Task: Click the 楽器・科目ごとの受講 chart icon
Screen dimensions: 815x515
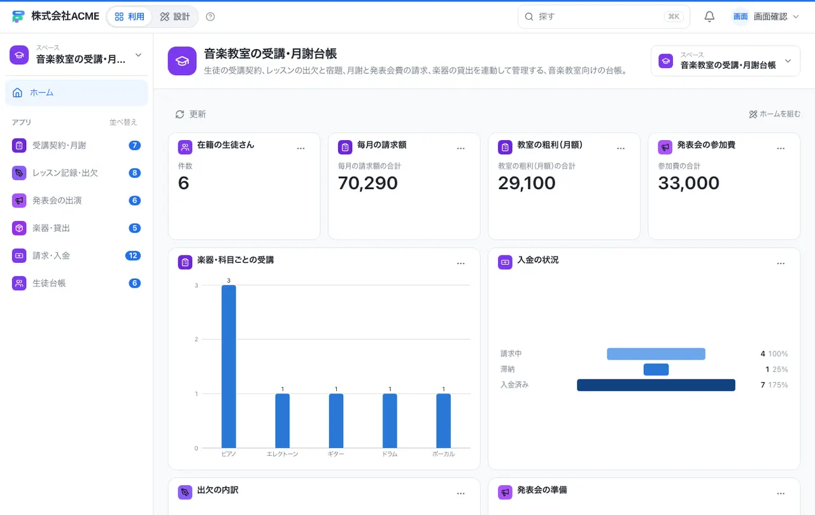Action: pyautogui.click(x=185, y=262)
